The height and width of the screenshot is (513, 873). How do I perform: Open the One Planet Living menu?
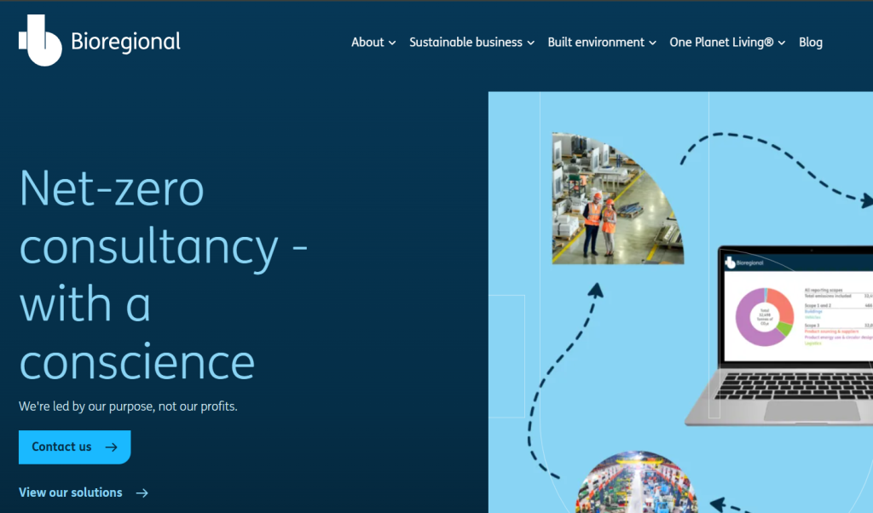721,43
